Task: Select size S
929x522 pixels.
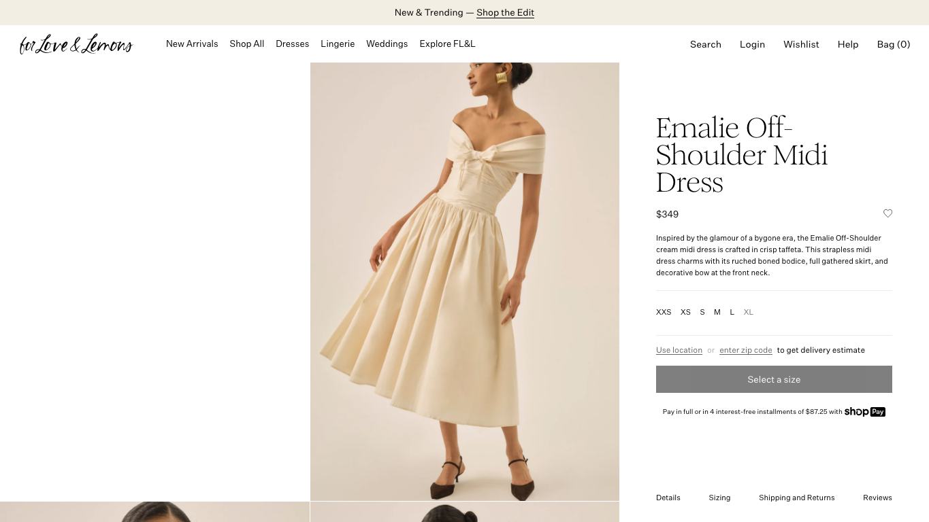Action: tap(702, 312)
